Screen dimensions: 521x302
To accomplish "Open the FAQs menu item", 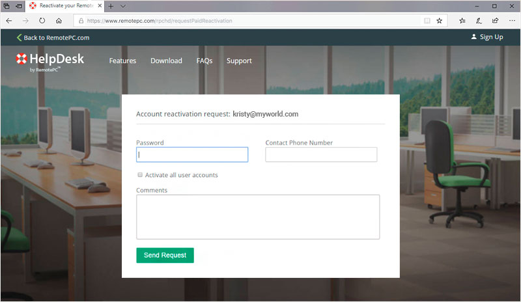I will point(204,61).
